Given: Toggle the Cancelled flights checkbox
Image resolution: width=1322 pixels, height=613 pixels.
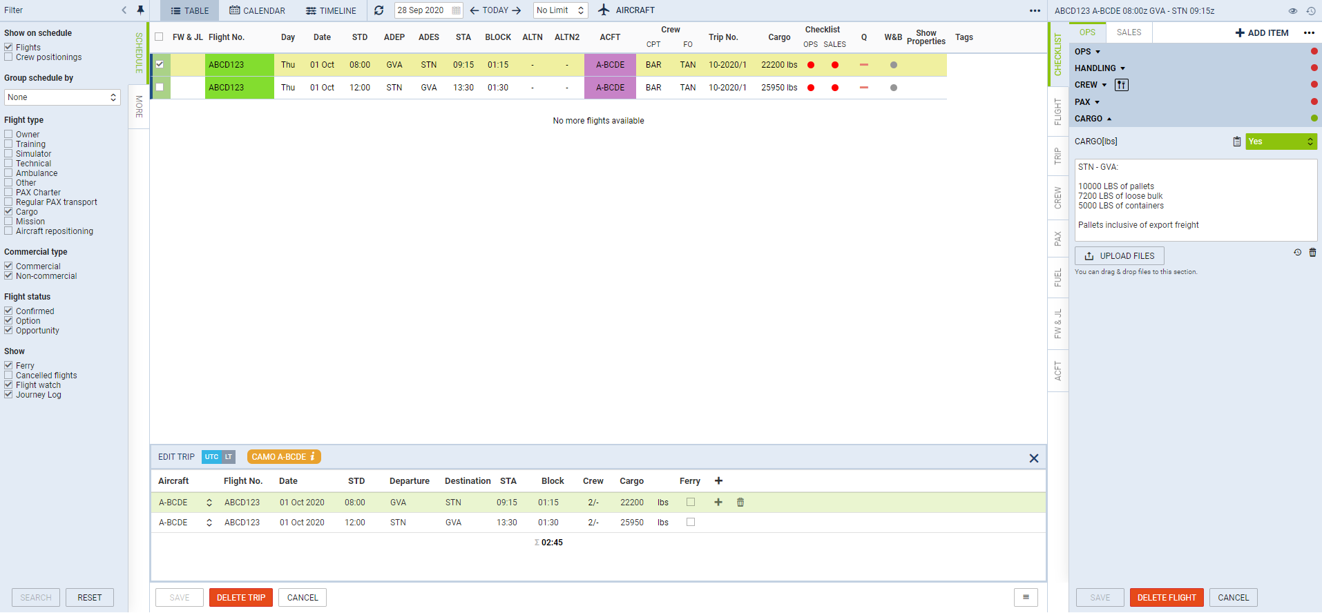Looking at the screenshot, I should 9,376.
